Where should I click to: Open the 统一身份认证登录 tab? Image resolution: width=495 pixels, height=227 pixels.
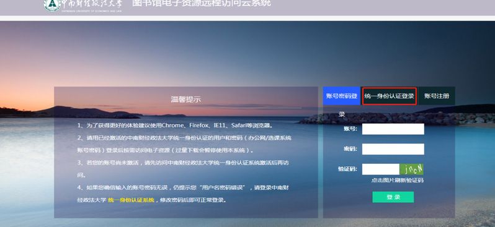point(389,96)
